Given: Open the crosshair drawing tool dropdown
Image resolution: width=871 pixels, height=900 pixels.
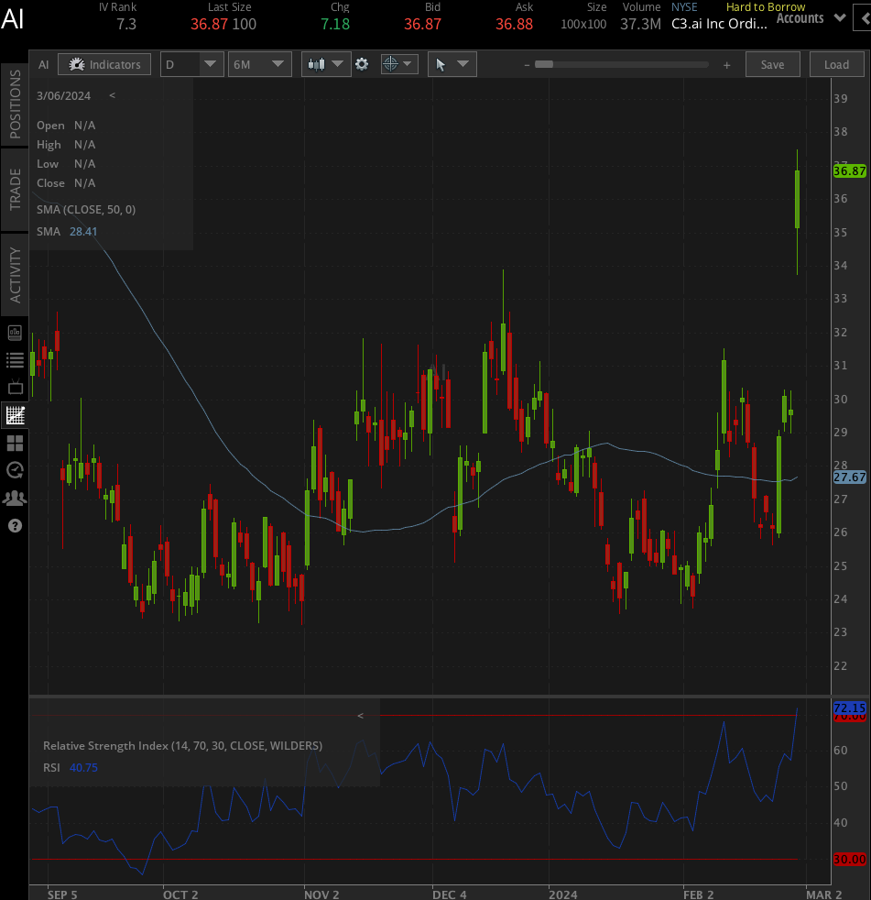Looking at the screenshot, I should (x=408, y=64).
